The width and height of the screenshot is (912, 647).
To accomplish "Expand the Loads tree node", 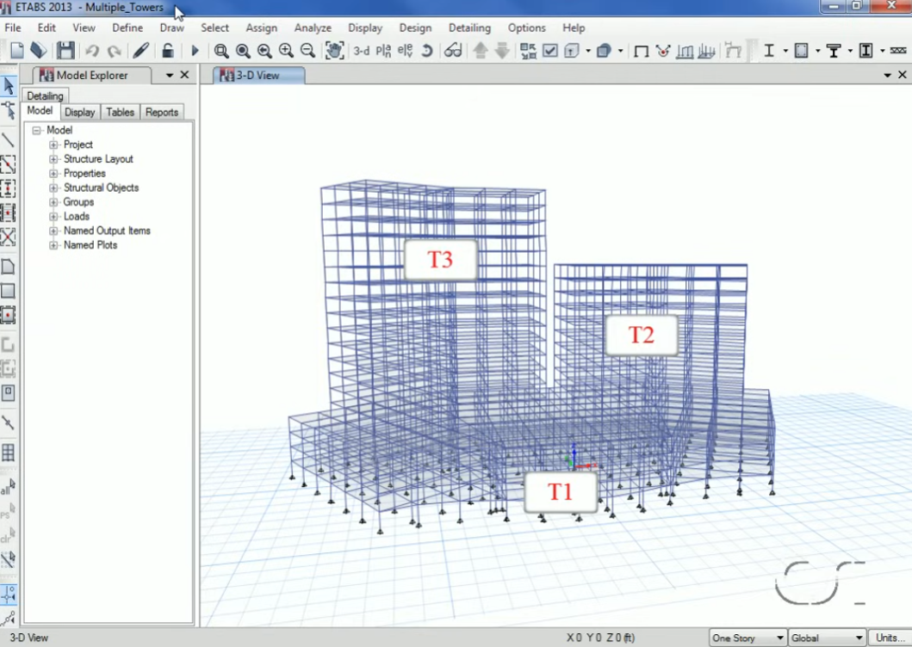I will (53, 217).
